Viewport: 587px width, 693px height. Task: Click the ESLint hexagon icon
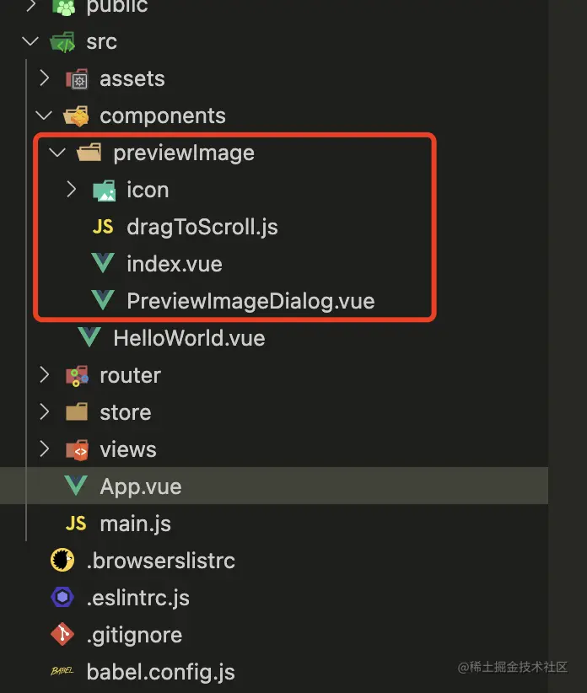(62, 597)
